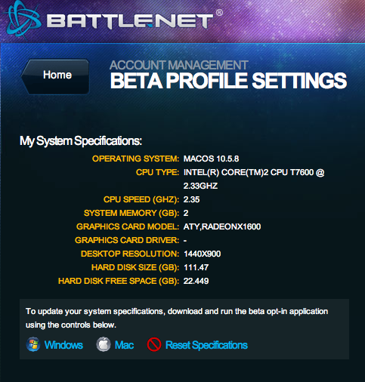Open the Windows opt-in download link
The height and width of the screenshot is (382, 365).
click(63, 345)
